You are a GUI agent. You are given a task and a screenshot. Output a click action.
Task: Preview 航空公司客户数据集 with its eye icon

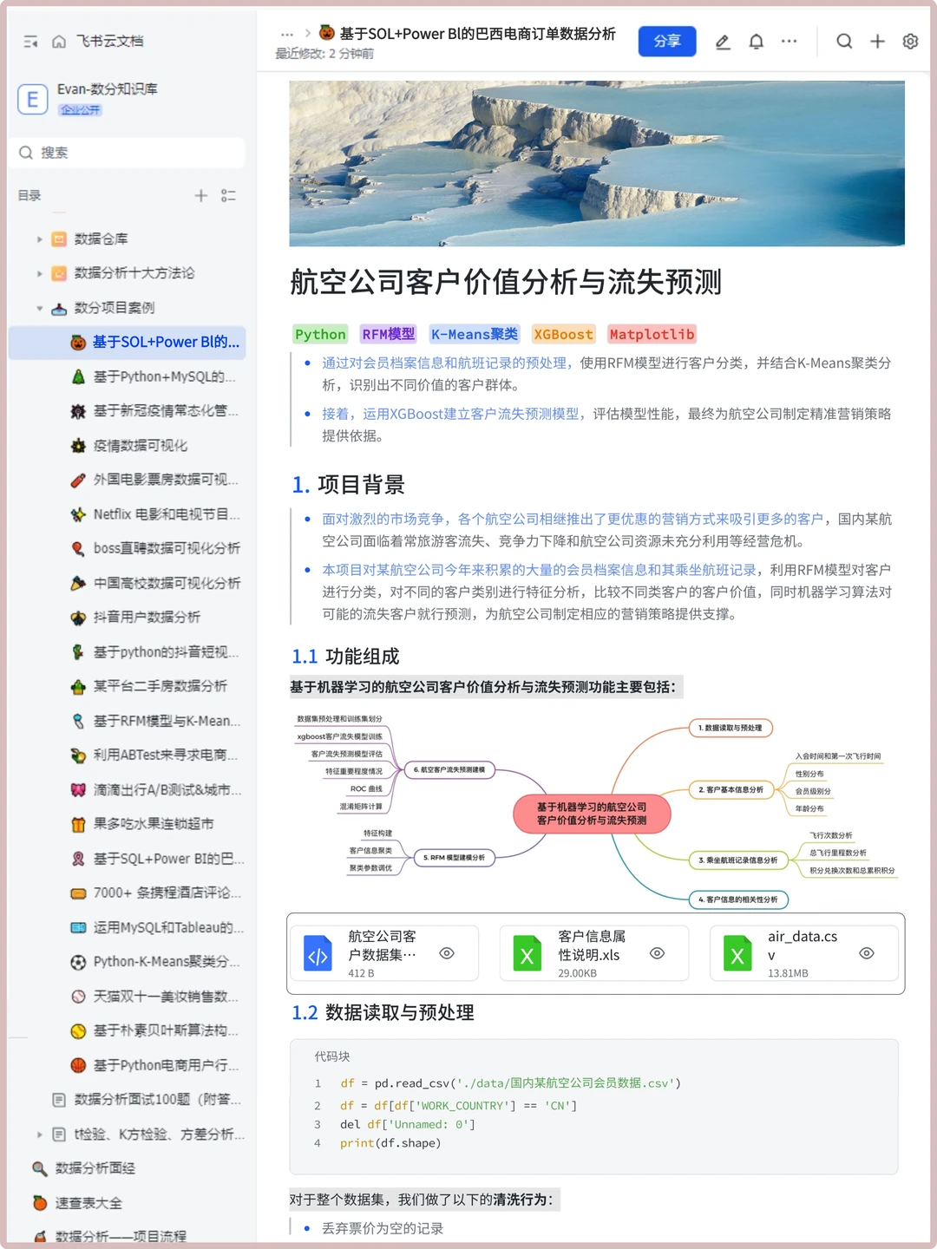[x=447, y=952]
